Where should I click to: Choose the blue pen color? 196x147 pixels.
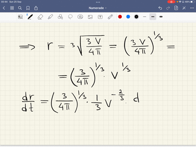tap(128, 17)
